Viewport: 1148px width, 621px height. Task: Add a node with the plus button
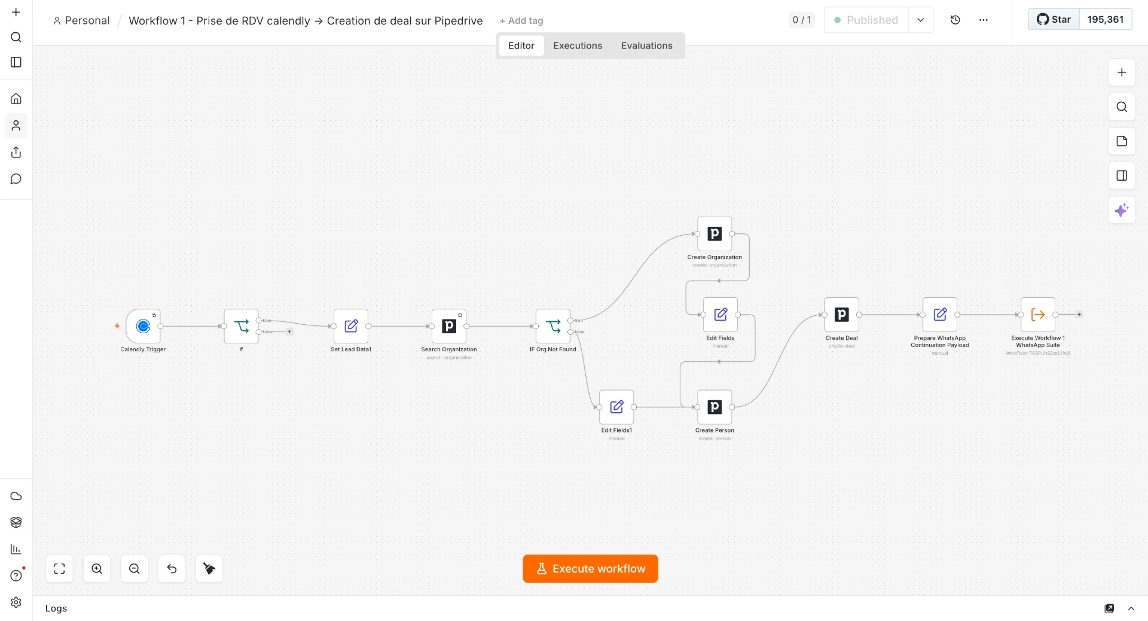click(x=1122, y=72)
